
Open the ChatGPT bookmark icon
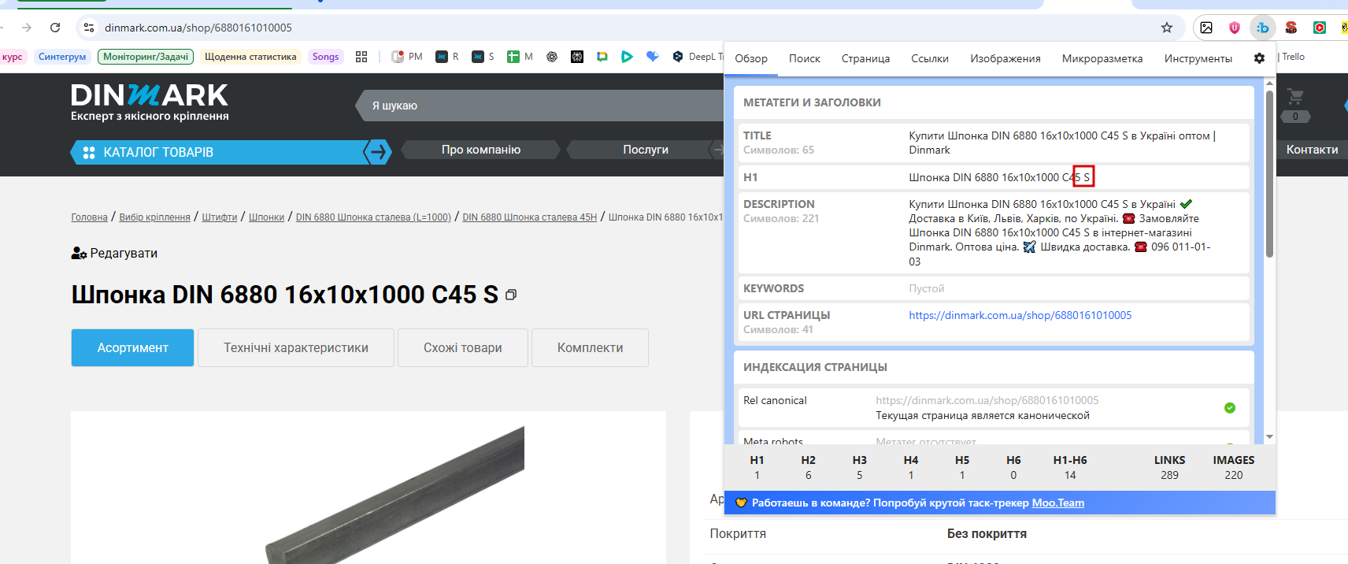tap(552, 57)
